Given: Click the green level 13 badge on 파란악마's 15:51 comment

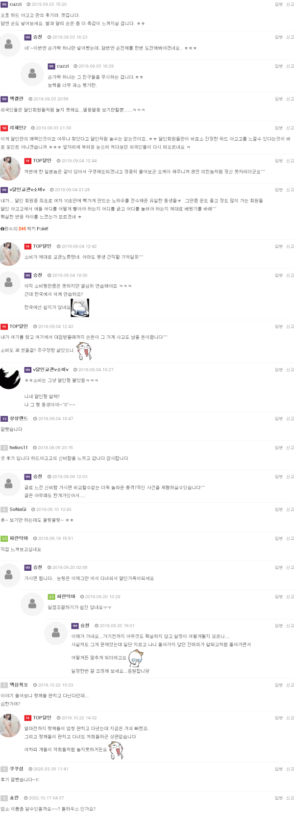Looking at the screenshot, I should [x=4, y=538].
